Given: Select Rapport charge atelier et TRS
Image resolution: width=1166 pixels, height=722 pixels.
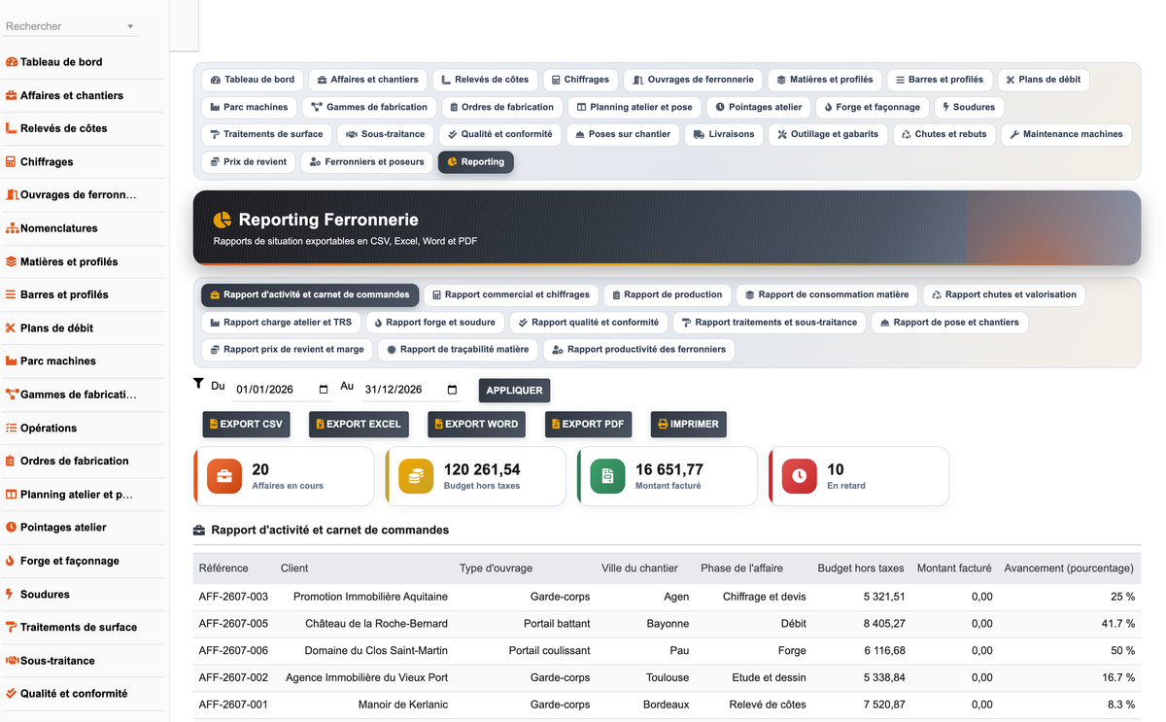Looking at the screenshot, I should (x=281, y=322).
